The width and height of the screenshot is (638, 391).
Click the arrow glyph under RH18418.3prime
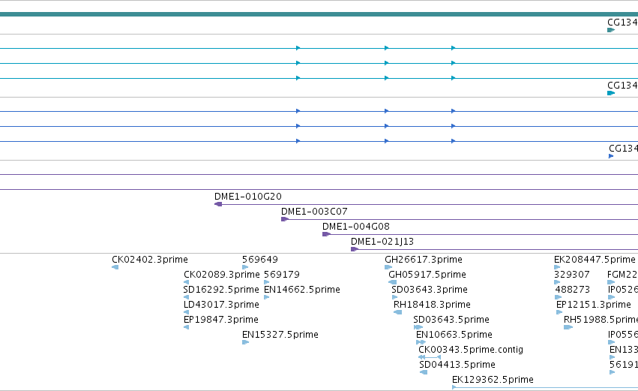[x=397, y=312]
